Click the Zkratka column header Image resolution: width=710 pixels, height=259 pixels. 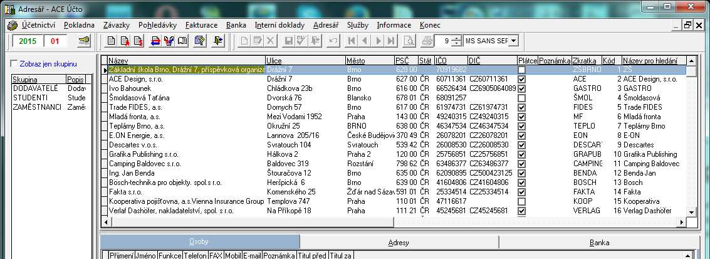point(587,61)
